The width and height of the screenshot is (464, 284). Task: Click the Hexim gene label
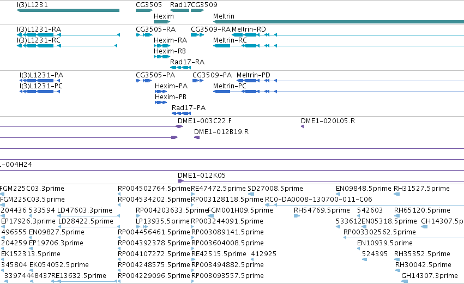[164, 16]
